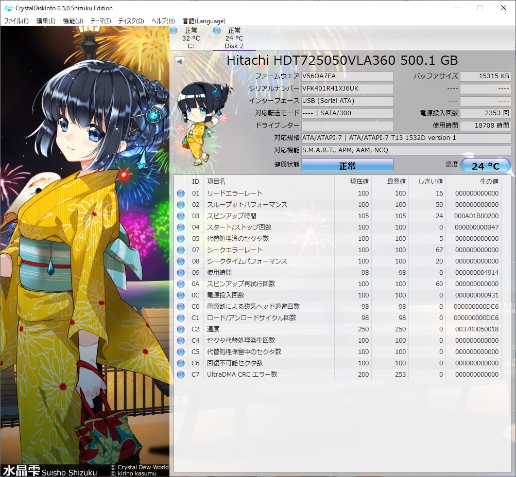
Task: Click status icon of row C1 ロード/アンロードサイクル回数
Action: click(x=181, y=318)
